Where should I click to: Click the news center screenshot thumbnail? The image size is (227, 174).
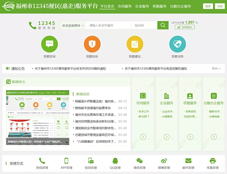(x=38, y=118)
